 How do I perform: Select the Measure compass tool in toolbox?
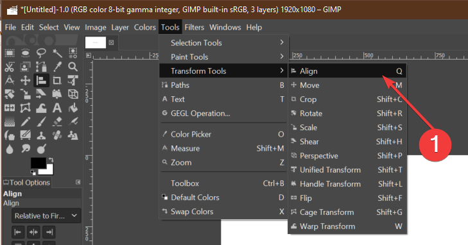[x=10, y=80]
